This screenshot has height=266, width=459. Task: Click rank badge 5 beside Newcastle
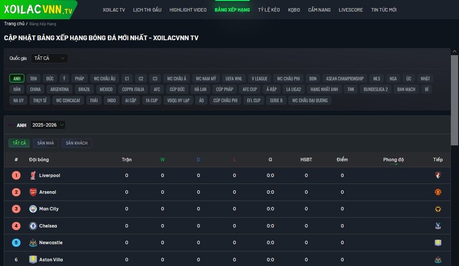click(x=16, y=242)
